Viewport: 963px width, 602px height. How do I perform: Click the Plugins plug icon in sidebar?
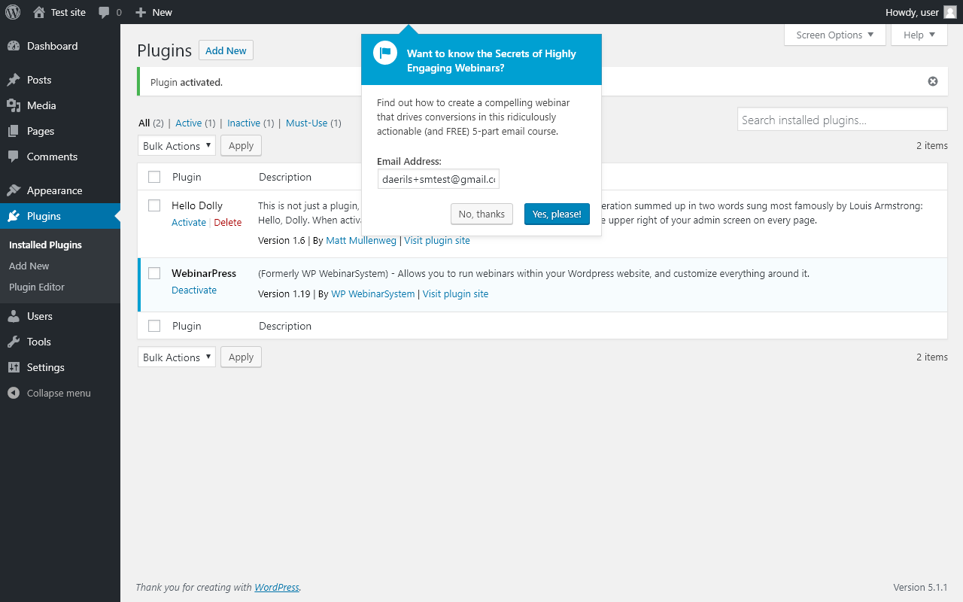click(x=14, y=216)
